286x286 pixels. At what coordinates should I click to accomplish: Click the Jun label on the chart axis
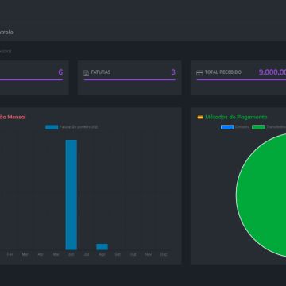(x=71, y=254)
